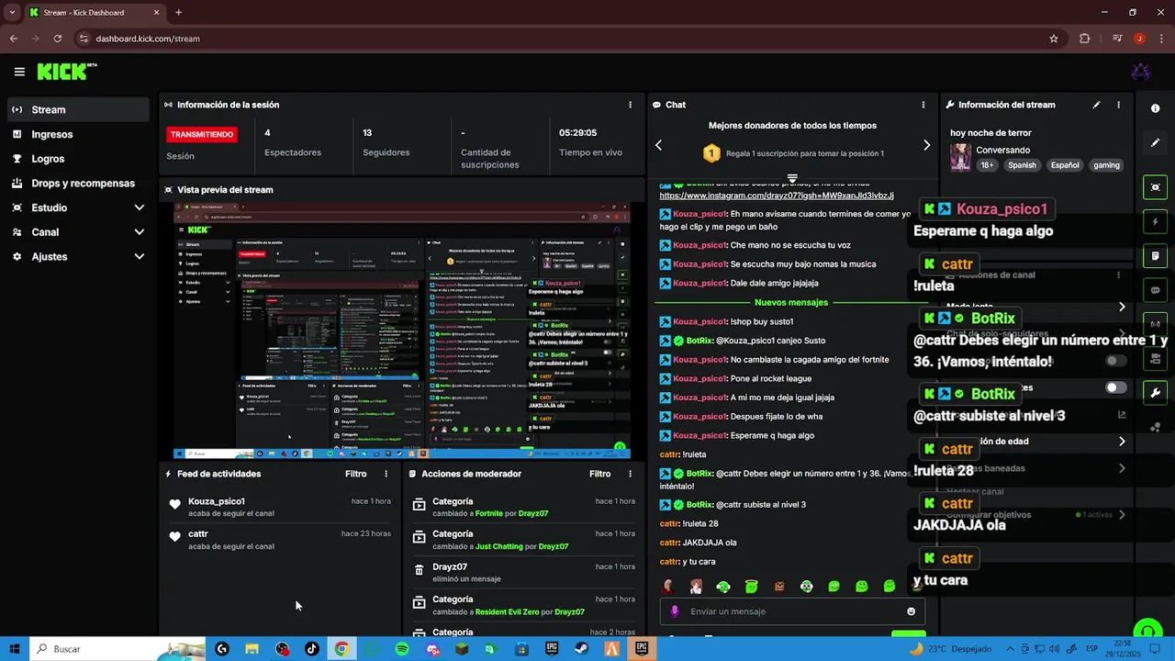1175x661 pixels.
Task: Expand the age restriction option chevron
Action: pos(1122,442)
